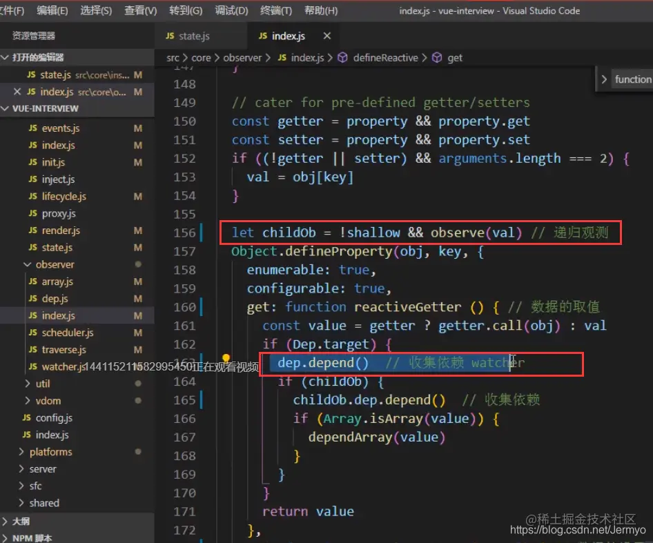Select defineReactive breadcrumb segment
Screen dimensions: 653x543
pyautogui.click(x=386, y=58)
